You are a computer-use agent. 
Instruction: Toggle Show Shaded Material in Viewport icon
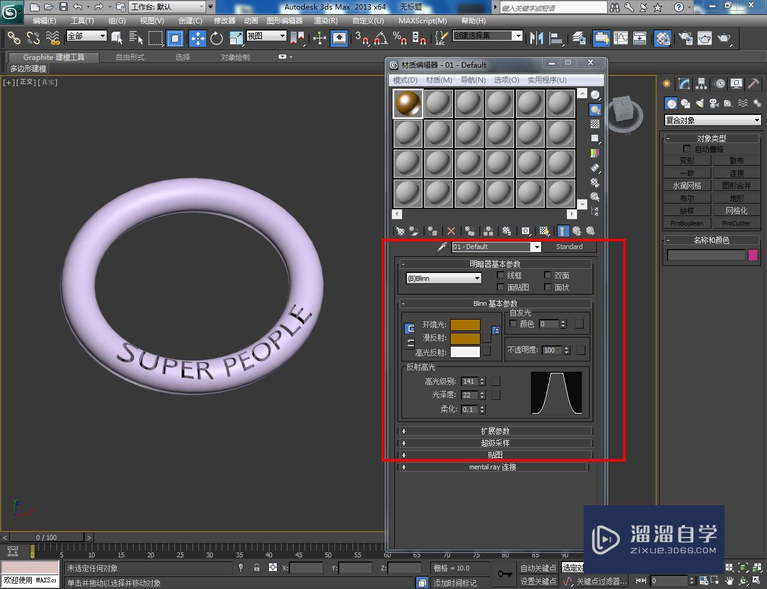(544, 231)
